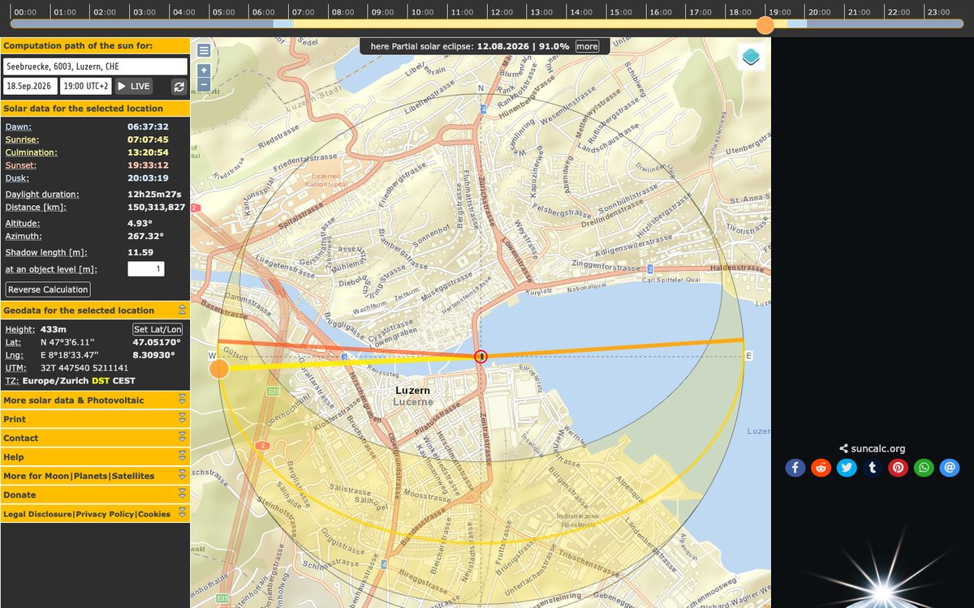Click 'more' on solar eclipse banner
The width and height of the screenshot is (974, 608).
[x=587, y=46]
